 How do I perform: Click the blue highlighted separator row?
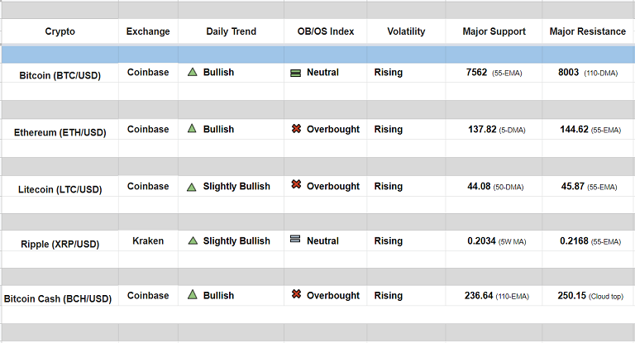317,55
